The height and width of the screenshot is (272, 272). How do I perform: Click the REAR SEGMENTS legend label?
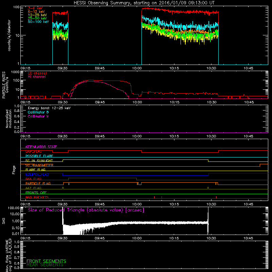coord(45,265)
